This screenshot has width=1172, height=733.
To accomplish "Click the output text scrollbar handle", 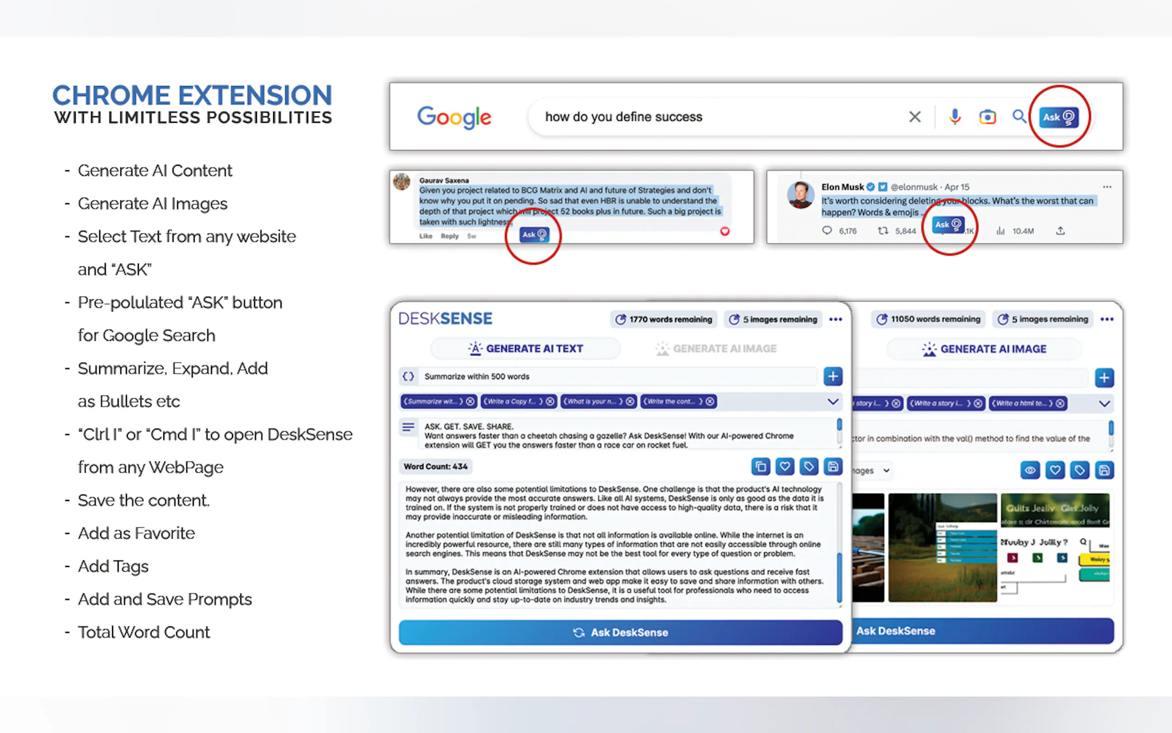I will (x=839, y=577).
